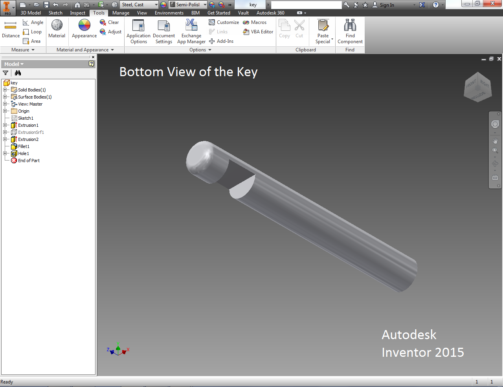Open the Help question mark icon
Image resolution: width=503 pixels, height=387 pixels.
(x=435, y=5)
